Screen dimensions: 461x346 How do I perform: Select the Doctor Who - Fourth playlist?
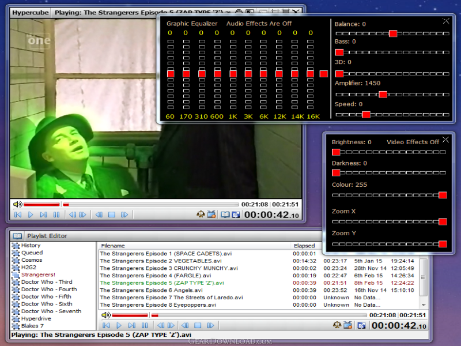[49, 289]
